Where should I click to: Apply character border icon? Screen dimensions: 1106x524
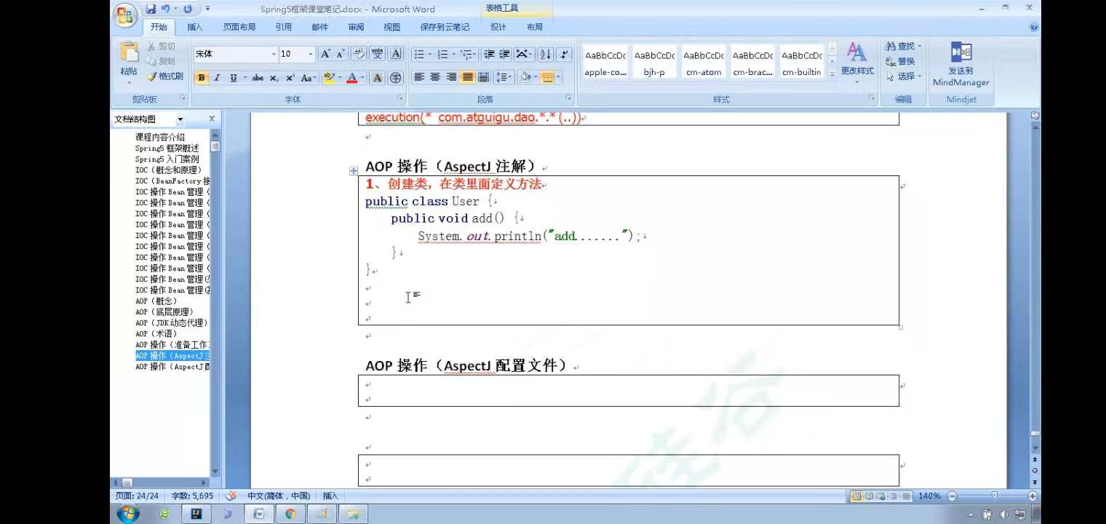396,54
